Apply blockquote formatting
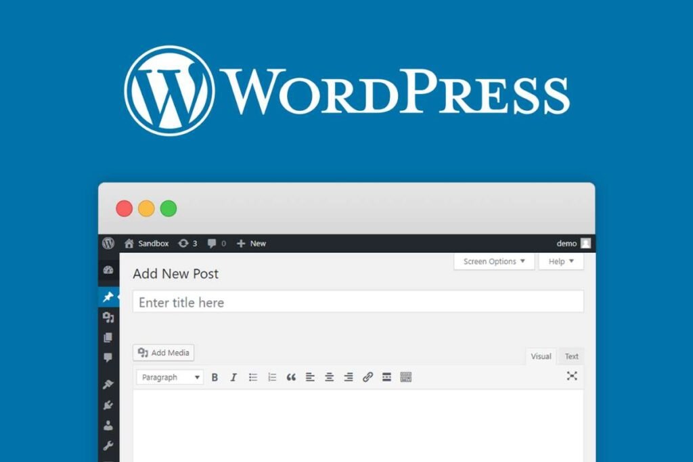The image size is (693, 462). [x=291, y=377]
